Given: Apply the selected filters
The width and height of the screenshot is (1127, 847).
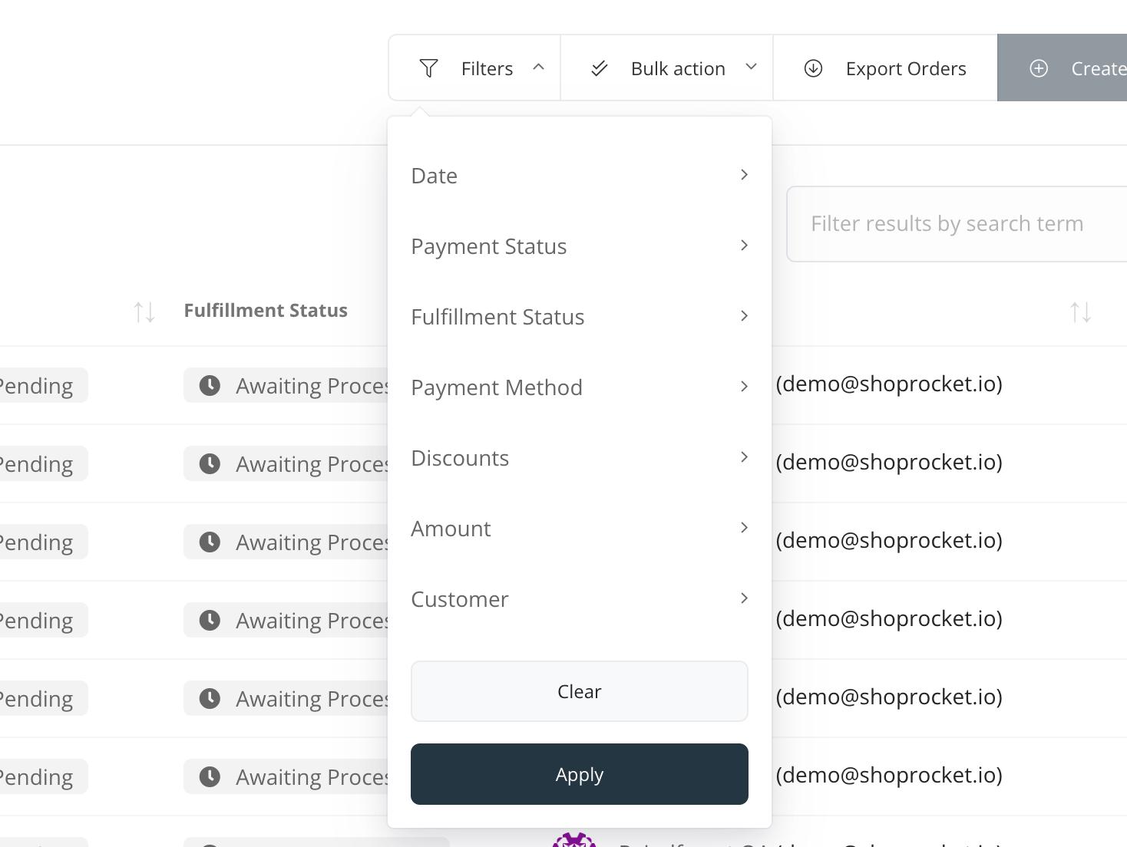Looking at the screenshot, I should [x=580, y=774].
